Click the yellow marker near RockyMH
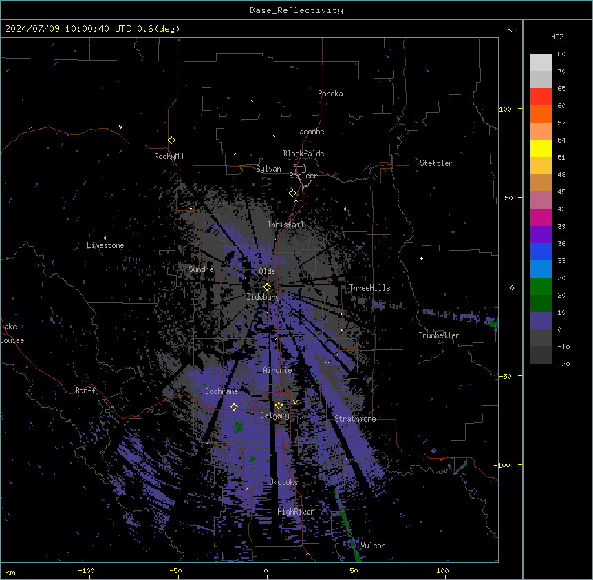This screenshot has height=580, width=593. (x=171, y=141)
